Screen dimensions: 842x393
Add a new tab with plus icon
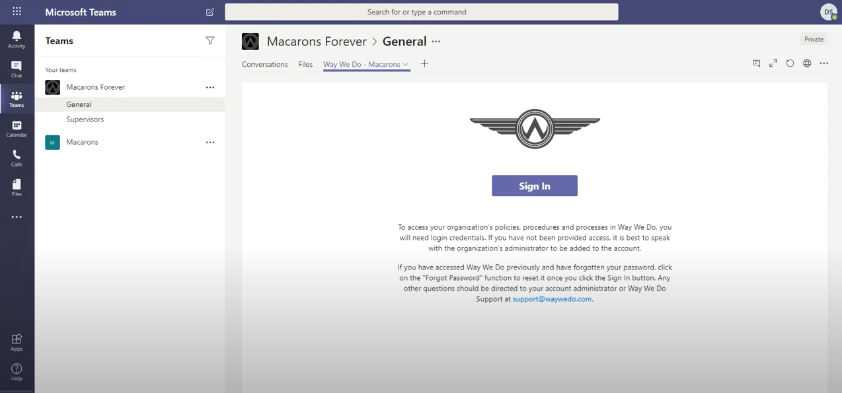[424, 63]
